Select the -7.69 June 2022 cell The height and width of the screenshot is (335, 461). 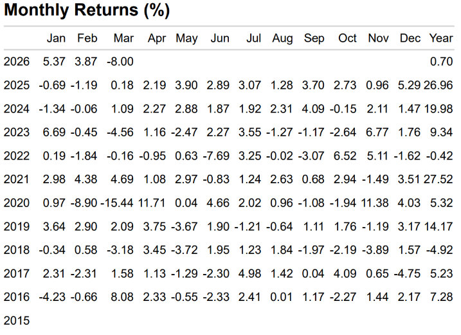click(x=217, y=156)
